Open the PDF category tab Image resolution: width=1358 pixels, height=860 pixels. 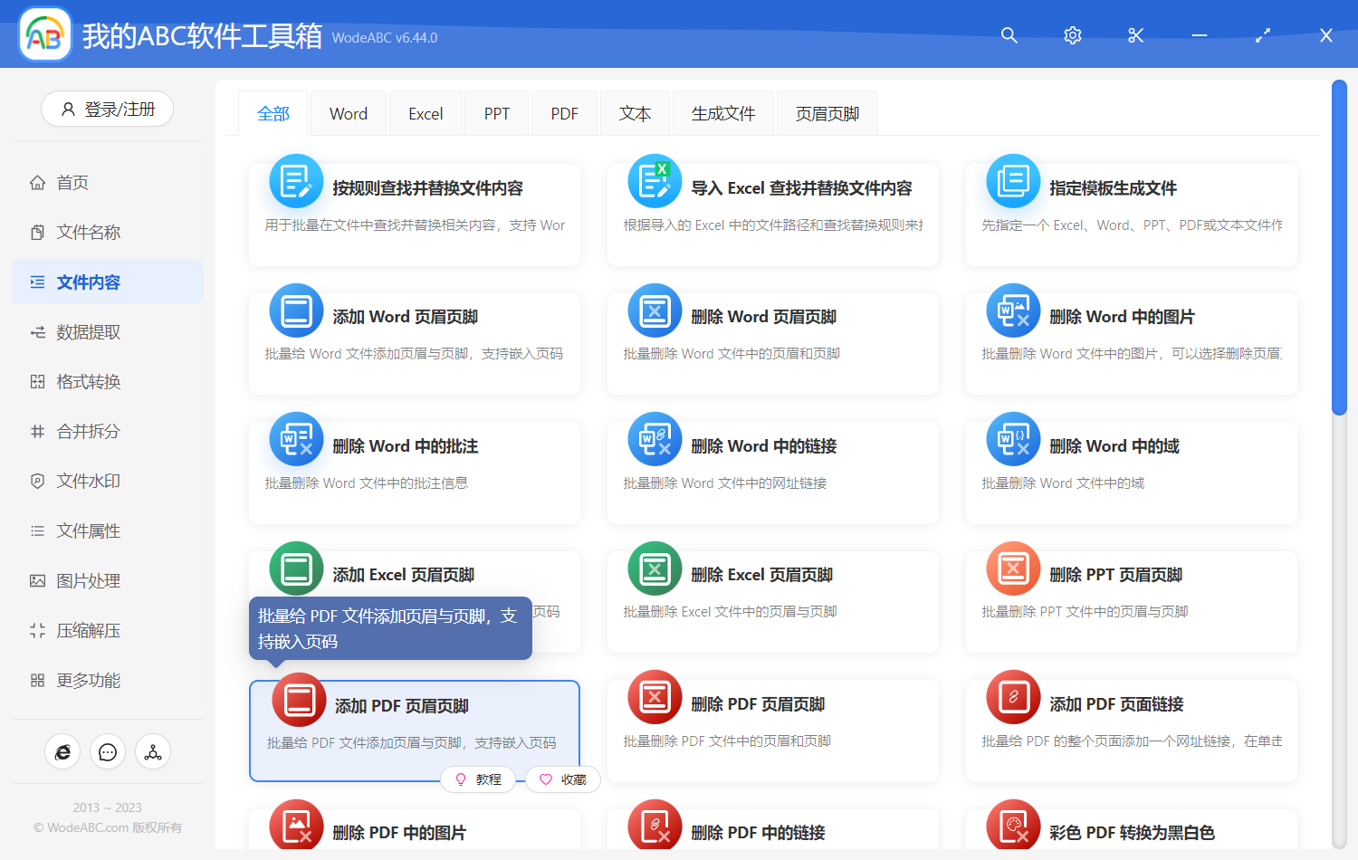click(564, 114)
